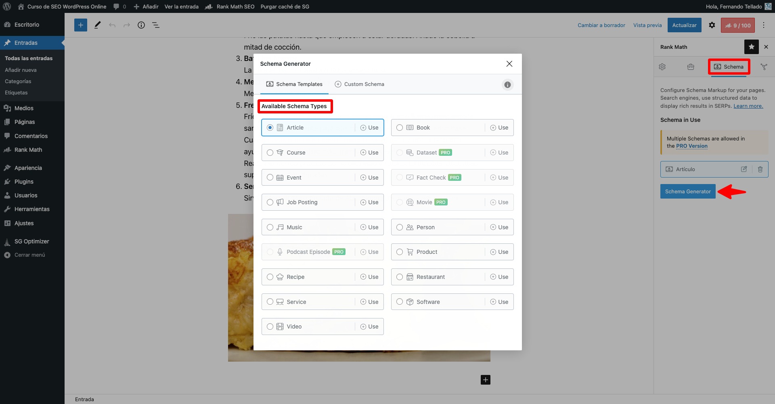Open the PRO Version link

tap(692, 146)
